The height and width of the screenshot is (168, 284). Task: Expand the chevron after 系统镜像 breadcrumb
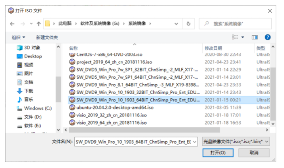(x=150, y=24)
